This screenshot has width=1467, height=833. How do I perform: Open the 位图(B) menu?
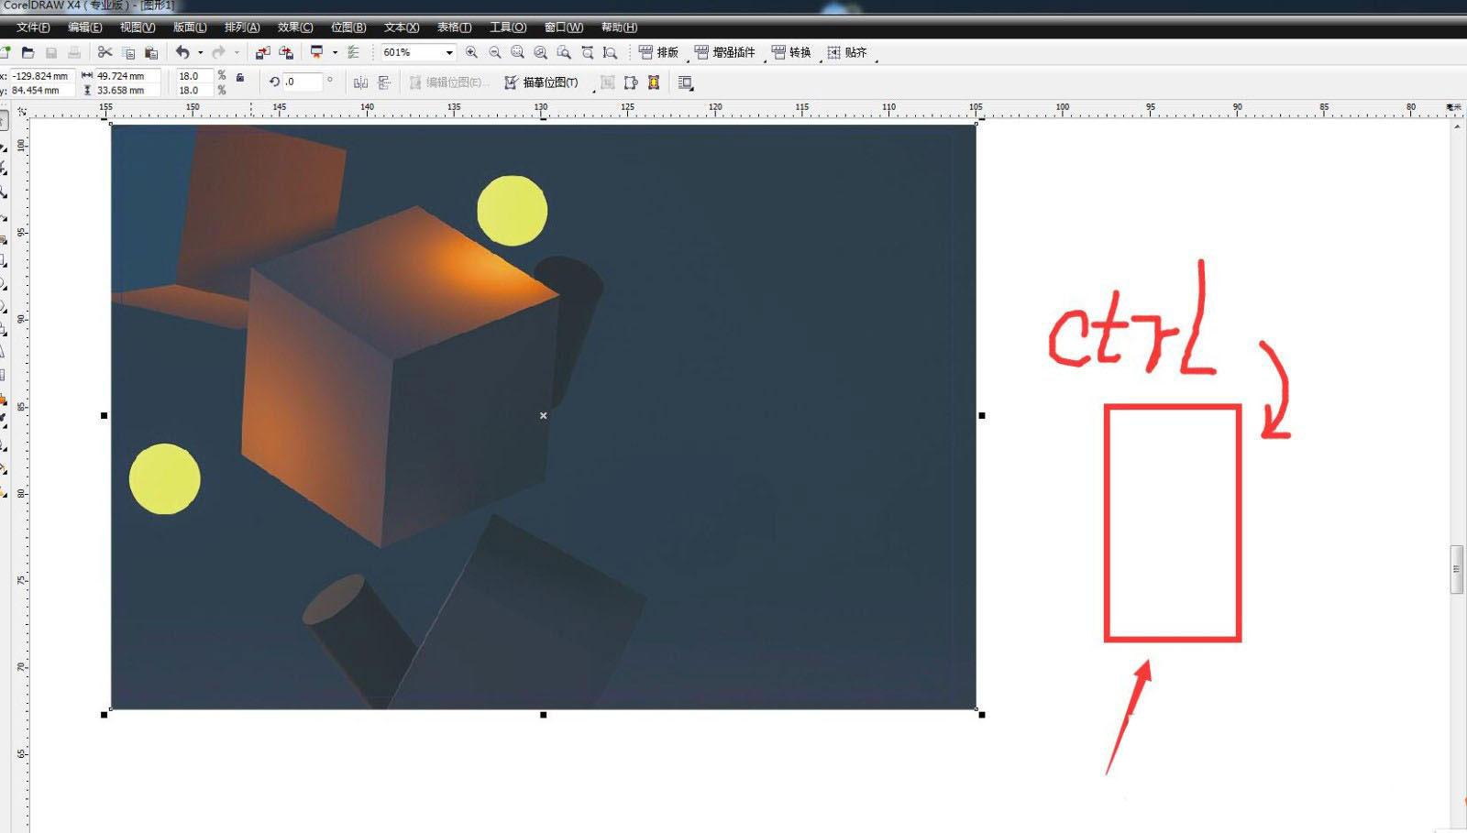(347, 27)
